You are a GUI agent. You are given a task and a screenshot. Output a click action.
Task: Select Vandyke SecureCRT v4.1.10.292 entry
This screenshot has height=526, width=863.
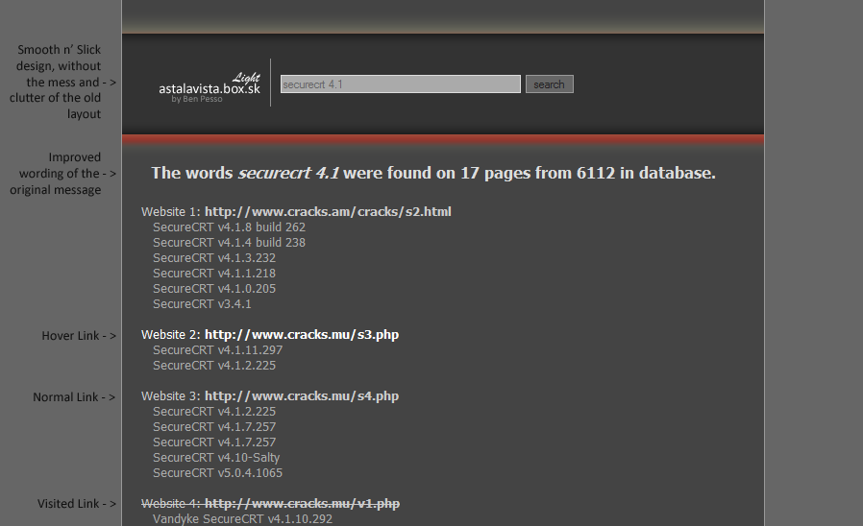(242, 519)
